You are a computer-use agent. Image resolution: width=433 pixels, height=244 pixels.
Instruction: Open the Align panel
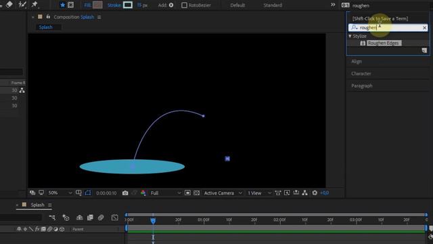point(357,62)
